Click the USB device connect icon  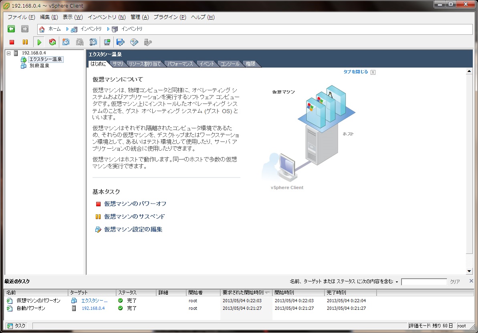pyautogui.click(x=148, y=42)
